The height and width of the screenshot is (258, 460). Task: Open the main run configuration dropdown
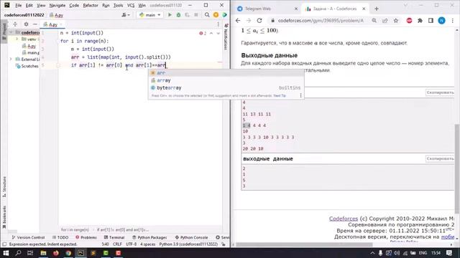click(150, 14)
